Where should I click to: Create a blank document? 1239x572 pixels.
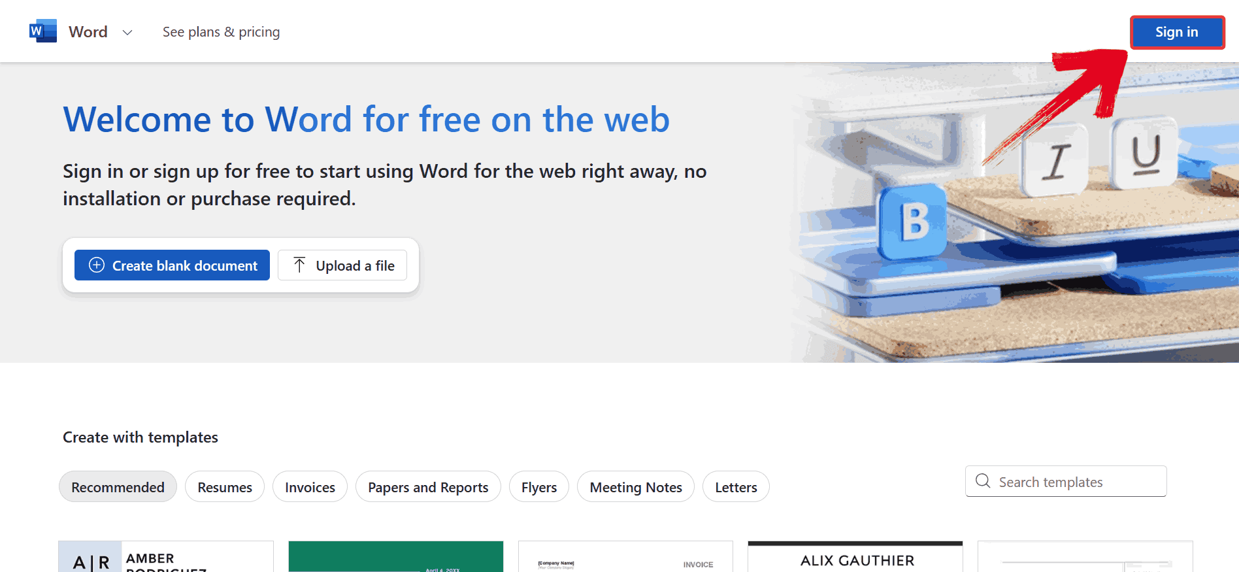tap(172, 265)
